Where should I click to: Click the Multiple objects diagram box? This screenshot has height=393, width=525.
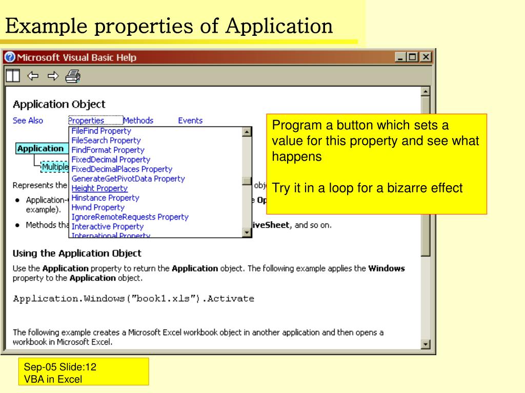pyautogui.click(x=54, y=167)
